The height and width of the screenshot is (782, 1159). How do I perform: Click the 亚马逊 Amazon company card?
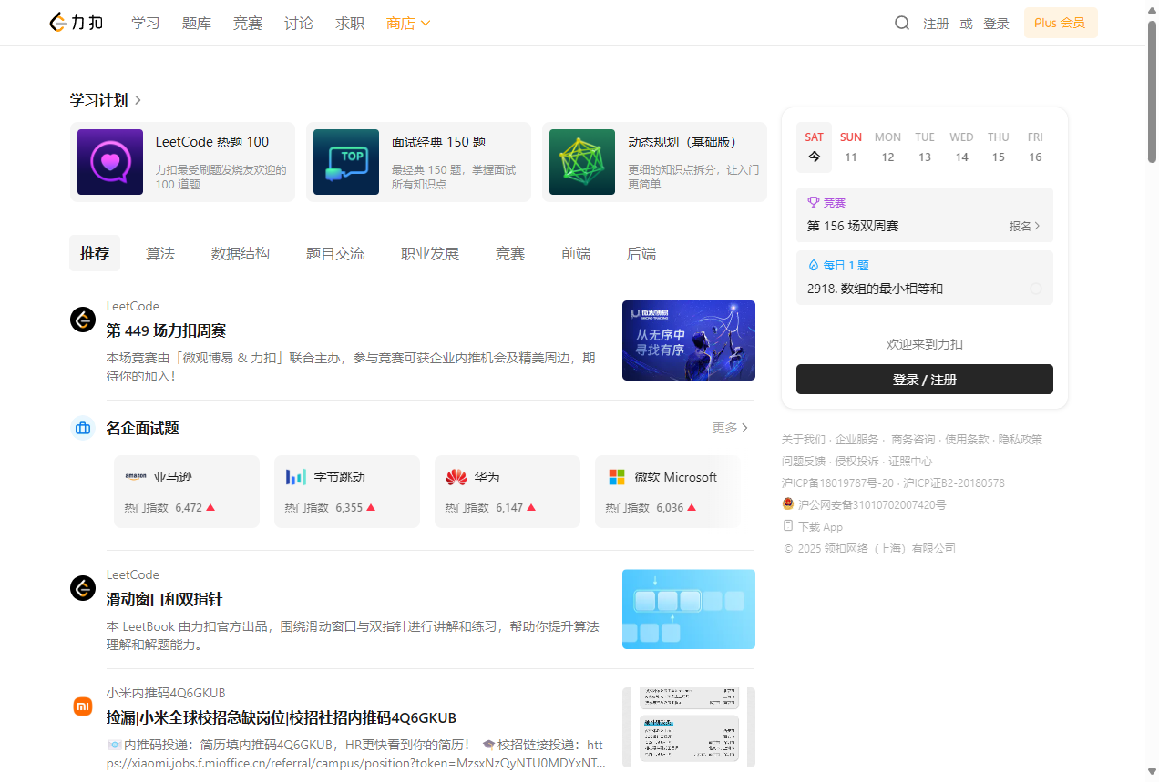(x=187, y=492)
